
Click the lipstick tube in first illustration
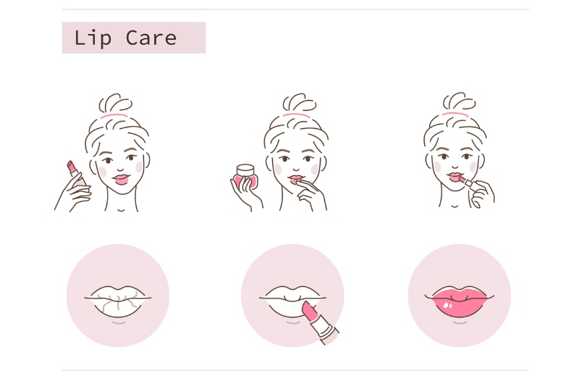coord(77,173)
